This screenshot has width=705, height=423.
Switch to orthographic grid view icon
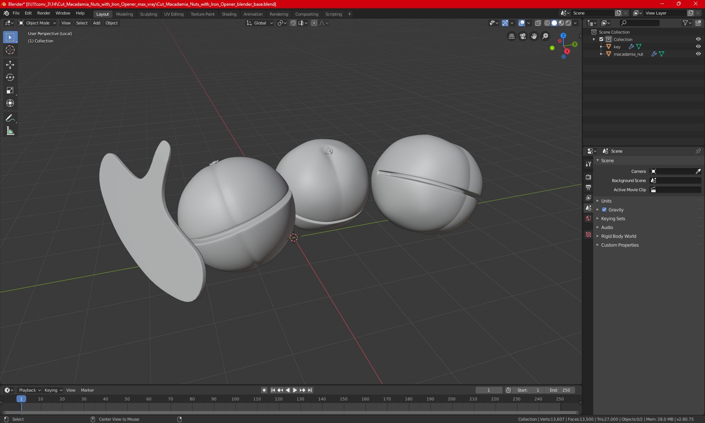click(512, 36)
